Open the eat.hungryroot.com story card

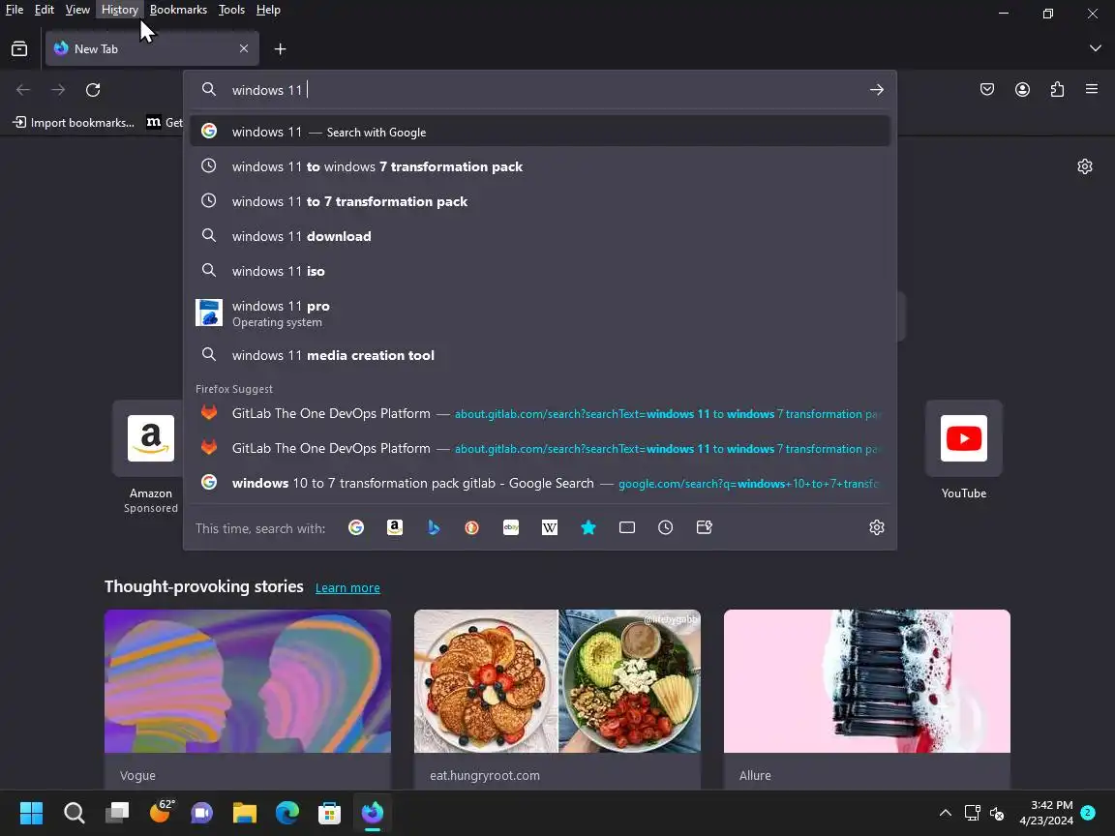(x=557, y=700)
